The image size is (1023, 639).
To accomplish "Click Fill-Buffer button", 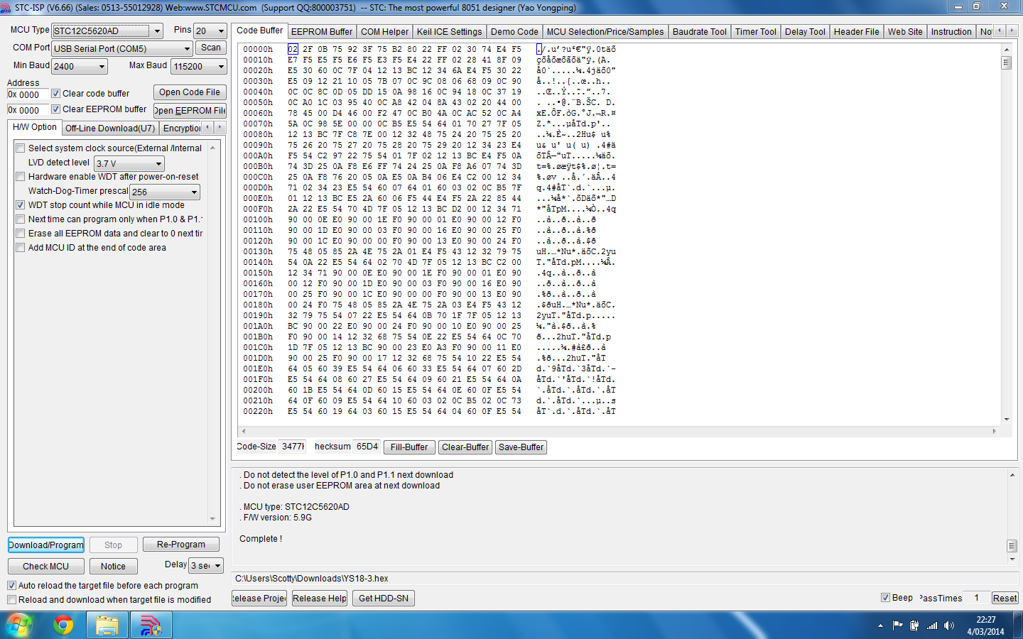I will [409, 447].
